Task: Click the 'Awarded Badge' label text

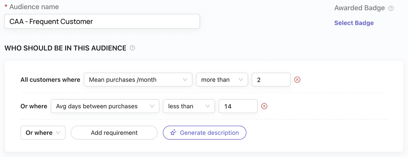Action: [x=360, y=8]
